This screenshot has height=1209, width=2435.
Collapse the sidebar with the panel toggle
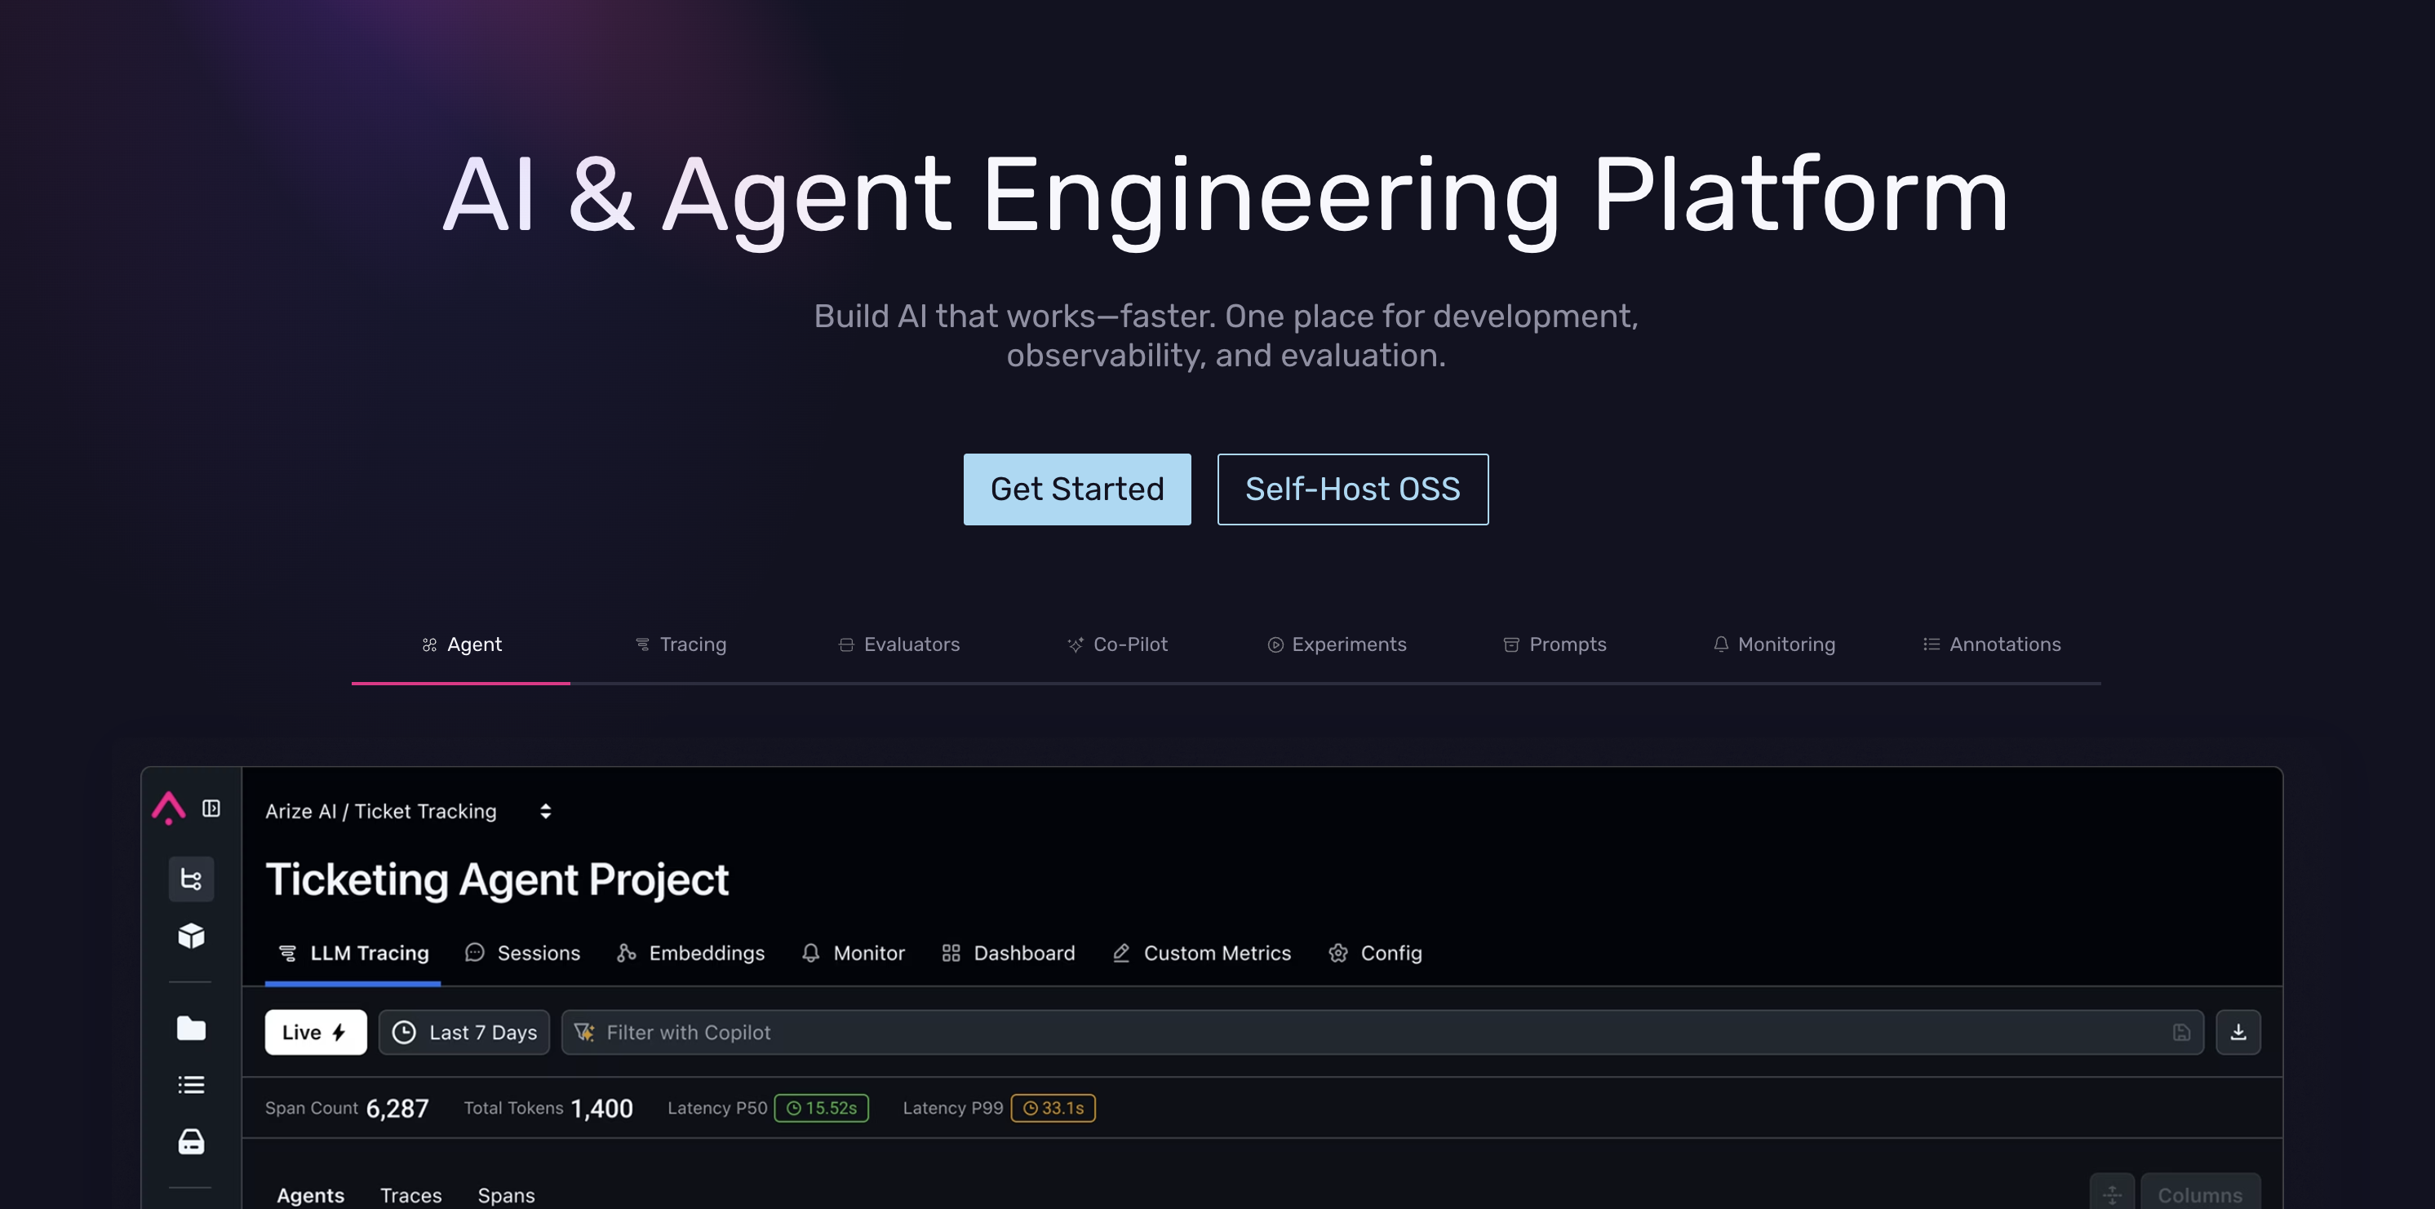[x=211, y=809]
